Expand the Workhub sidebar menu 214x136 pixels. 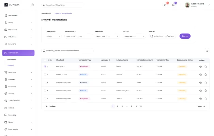[x=31, y=72]
